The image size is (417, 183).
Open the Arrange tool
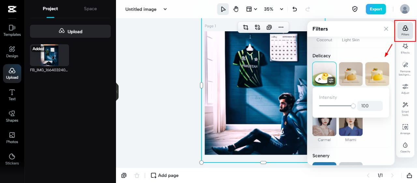coord(405,129)
